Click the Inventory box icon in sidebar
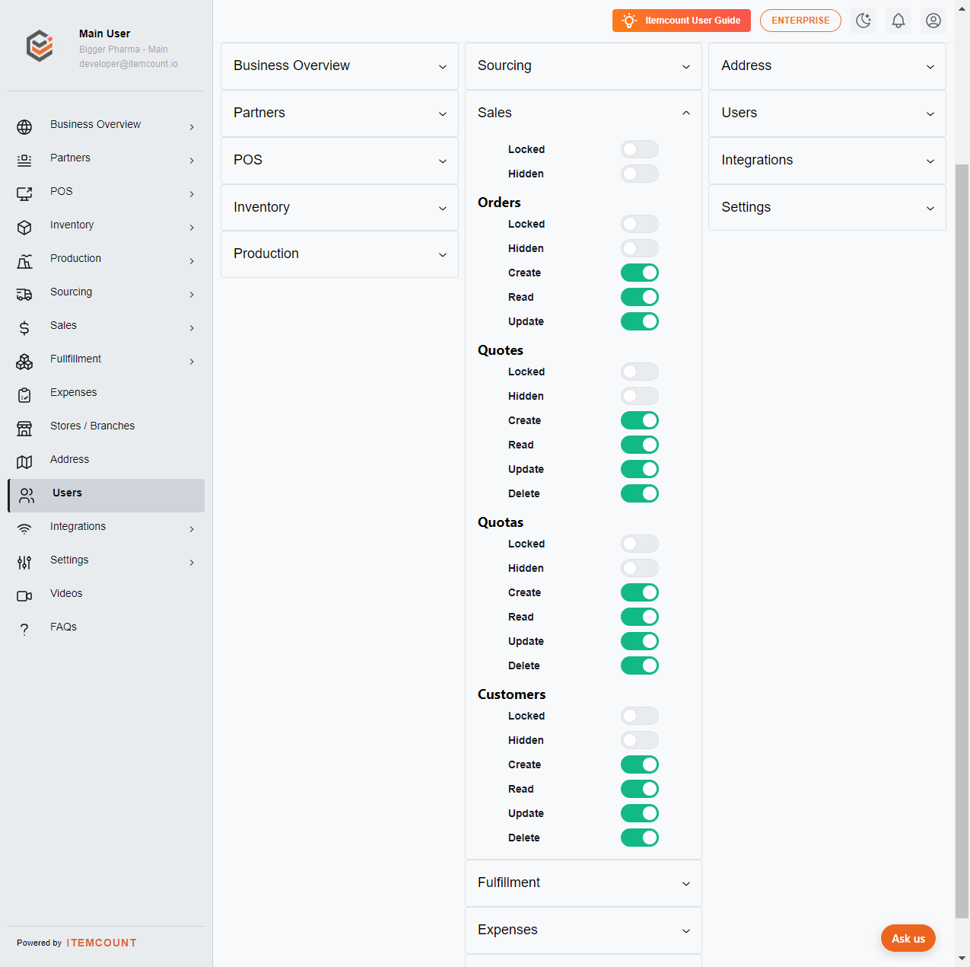The width and height of the screenshot is (970, 967). tap(24, 228)
